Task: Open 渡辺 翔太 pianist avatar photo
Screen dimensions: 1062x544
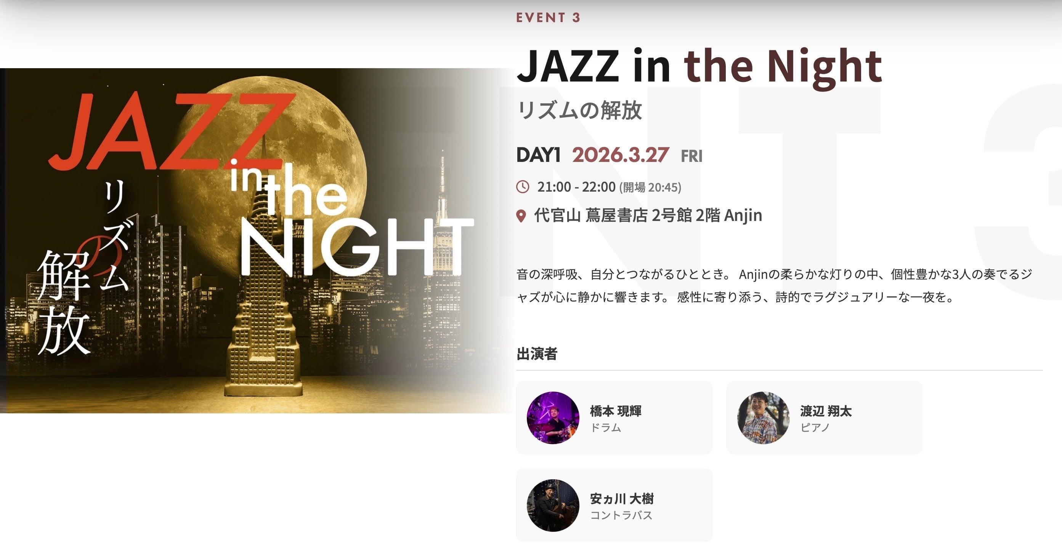Action: click(763, 418)
